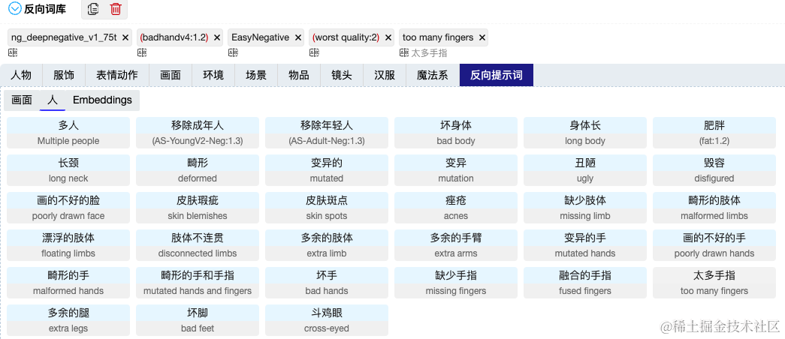Remove the ng_deepnegative_v1_75t tag
The height and width of the screenshot is (339, 785).
(125, 37)
